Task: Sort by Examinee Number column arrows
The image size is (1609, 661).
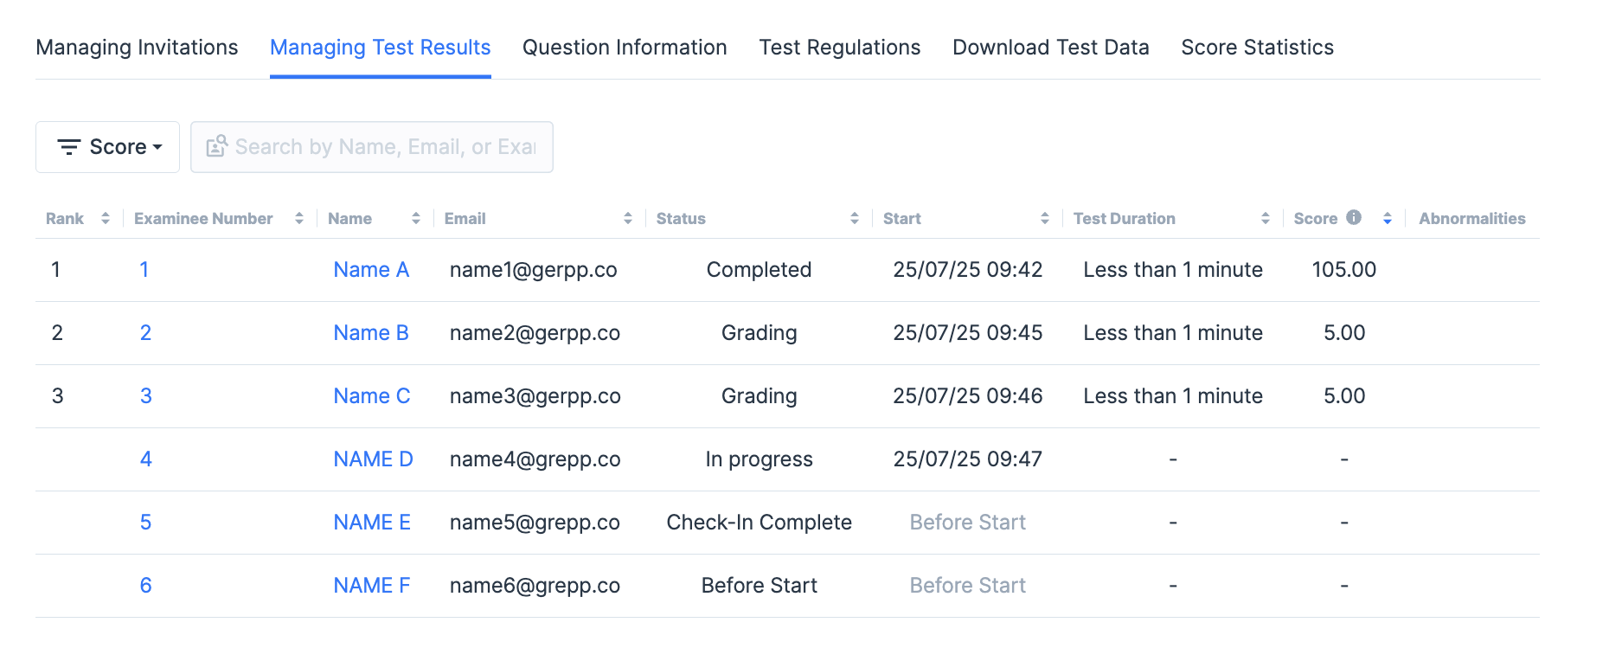Action: [x=299, y=219]
